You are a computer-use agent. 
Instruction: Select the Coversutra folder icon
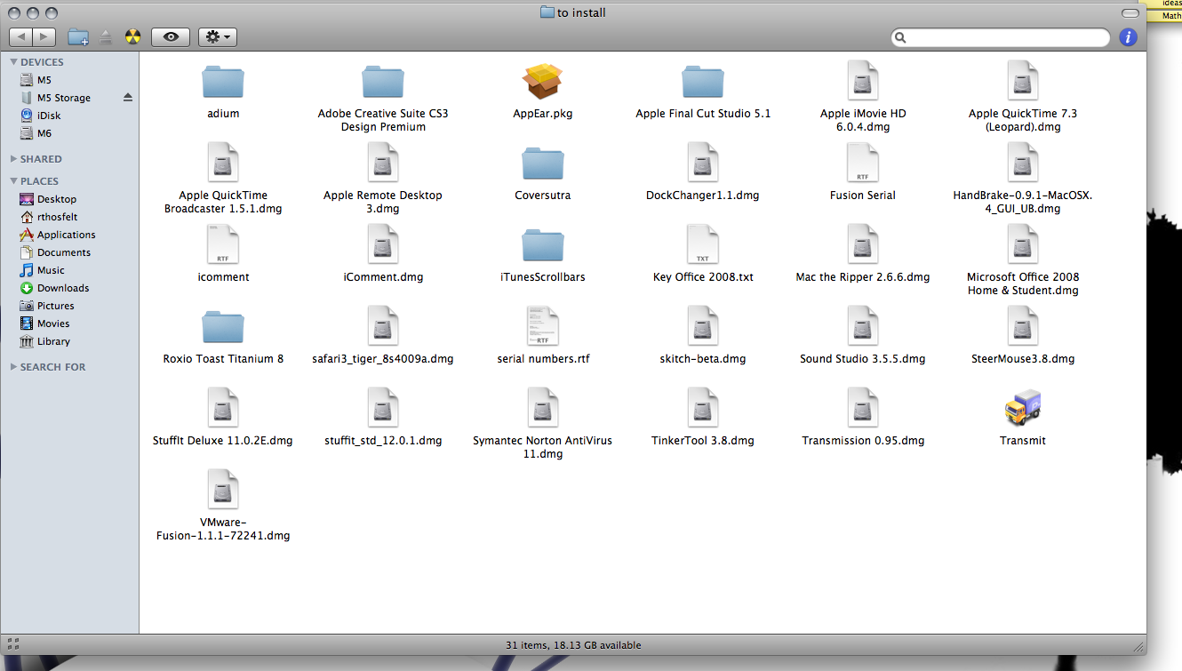pyautogui.click(x=543, y=164)
